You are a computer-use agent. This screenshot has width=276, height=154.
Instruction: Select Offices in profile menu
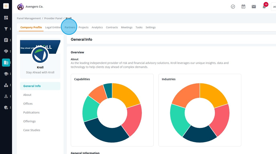[x=28, y=103]
